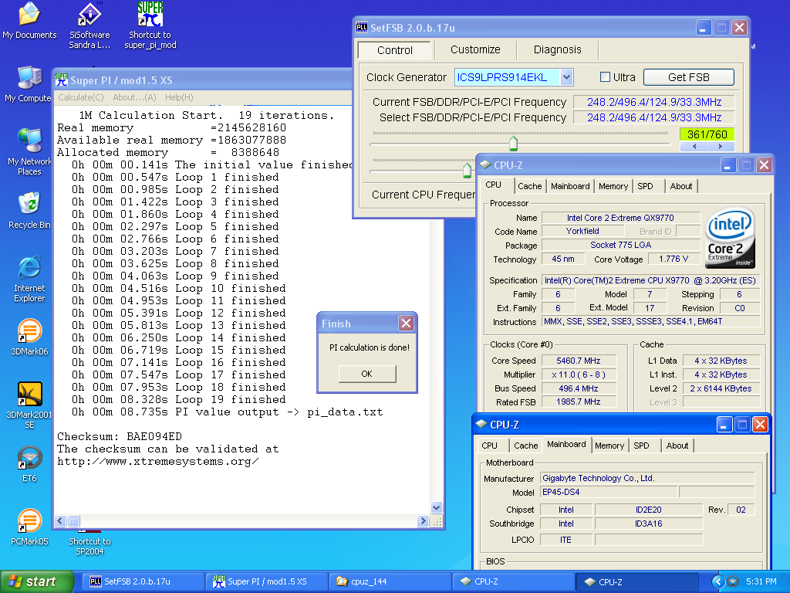Launch 3DMark06 desktop icon
Image resolution: width=790 pixels, height=593 pixels.
click(x=29, y=337)
